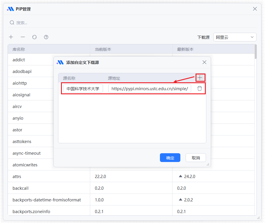Select the attrs package row
The width and height of the screenshot is (265, 223).
point(131,176)
